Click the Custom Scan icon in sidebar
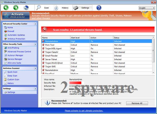The width and height of the screenshot is (157, 114). [x=5, y=79]
